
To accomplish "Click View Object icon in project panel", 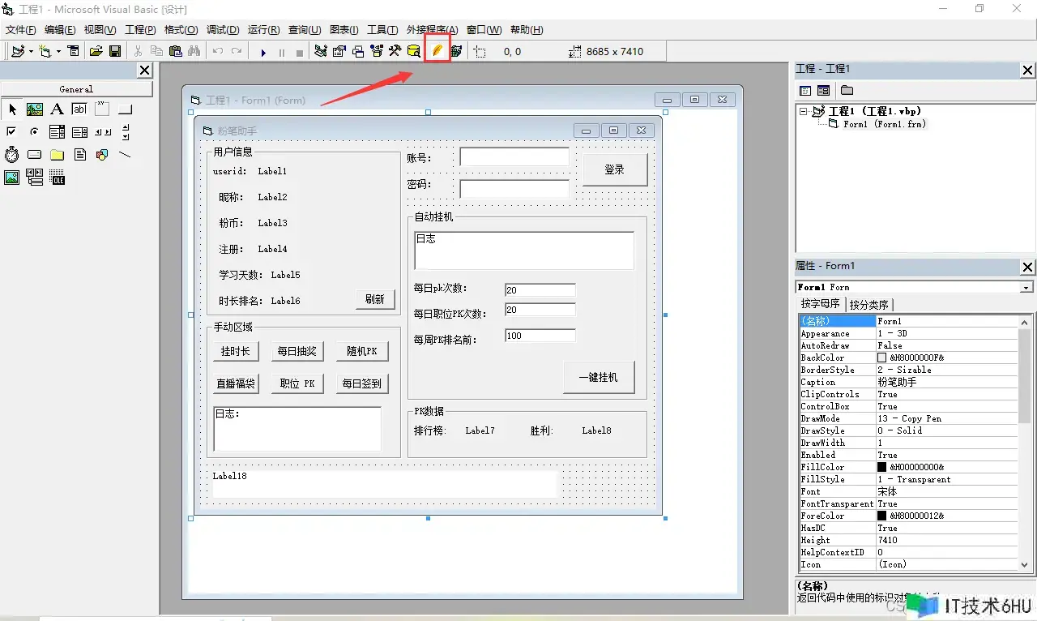I will click(x=824, y=90).
